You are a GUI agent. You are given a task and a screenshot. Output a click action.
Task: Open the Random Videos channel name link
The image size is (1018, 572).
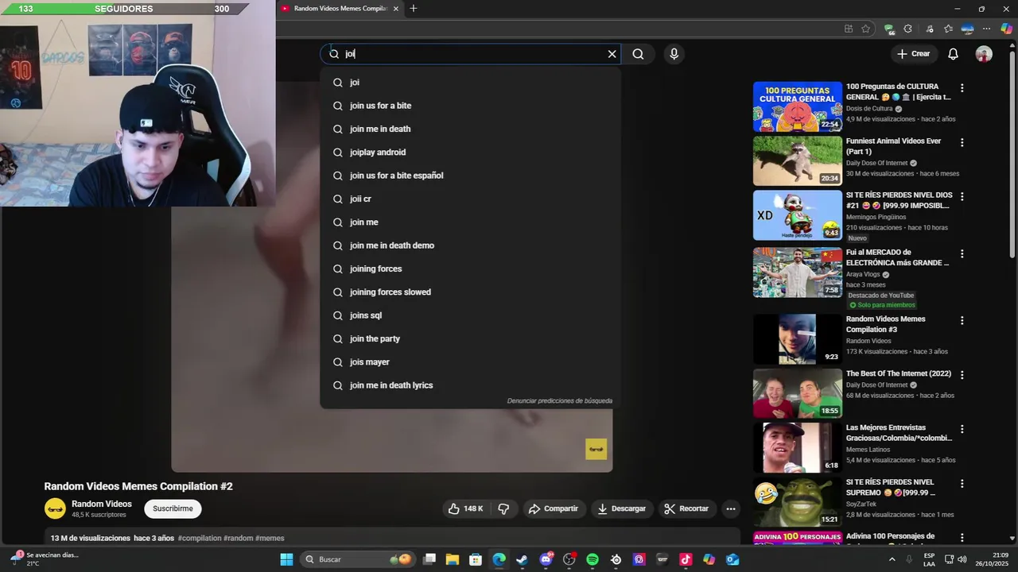pos(102,504)
